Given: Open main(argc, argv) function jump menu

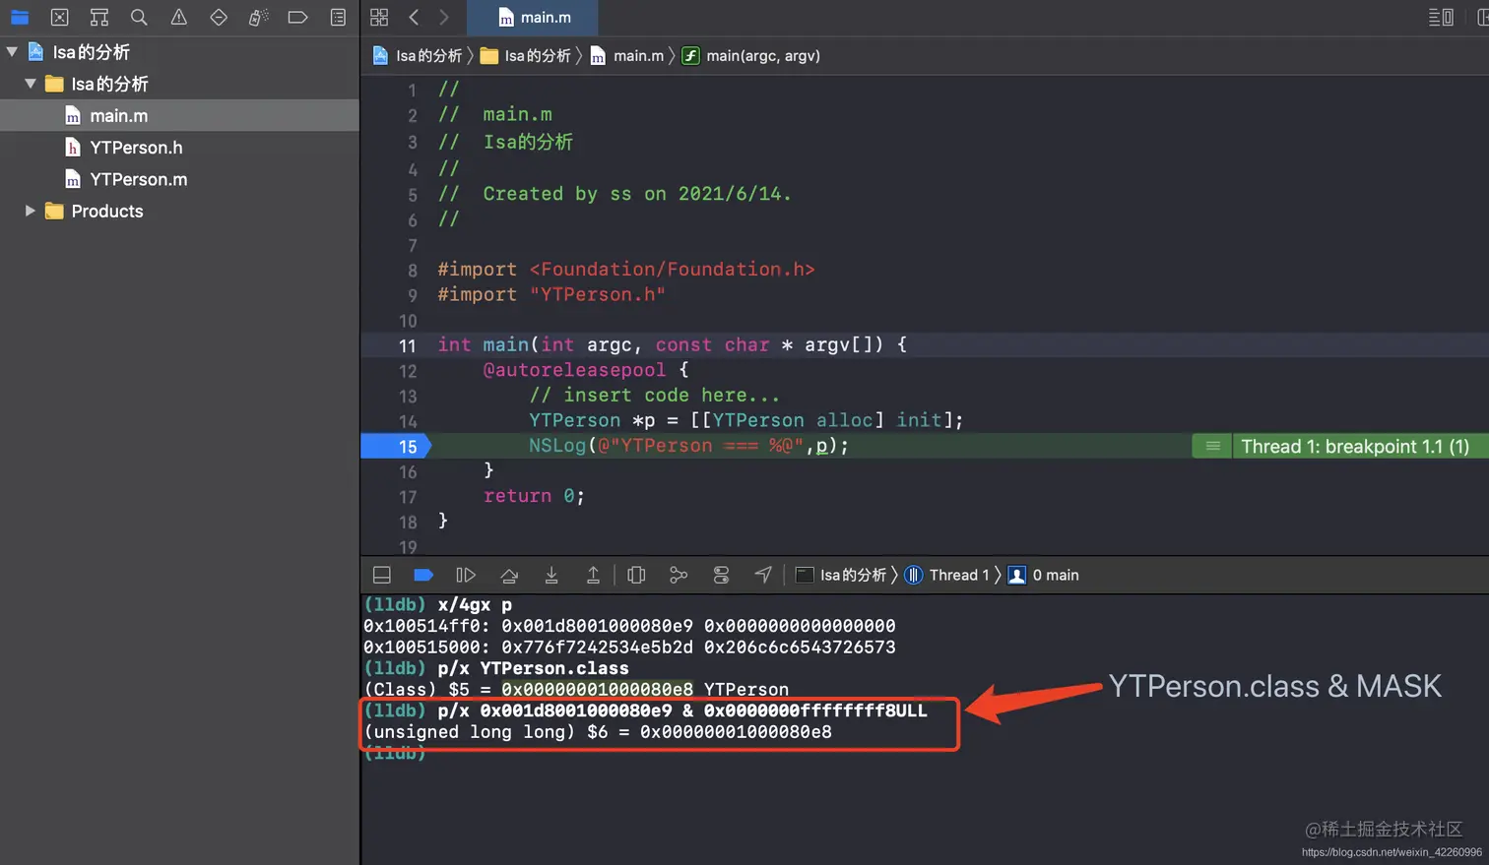Looking at the screenshot, I should tap(751, 56).
